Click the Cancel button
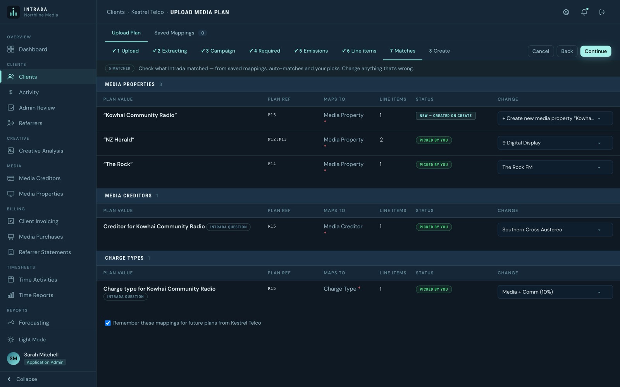Image resolution: width=620 pixels, height=387 pixels. click(541, 51)
